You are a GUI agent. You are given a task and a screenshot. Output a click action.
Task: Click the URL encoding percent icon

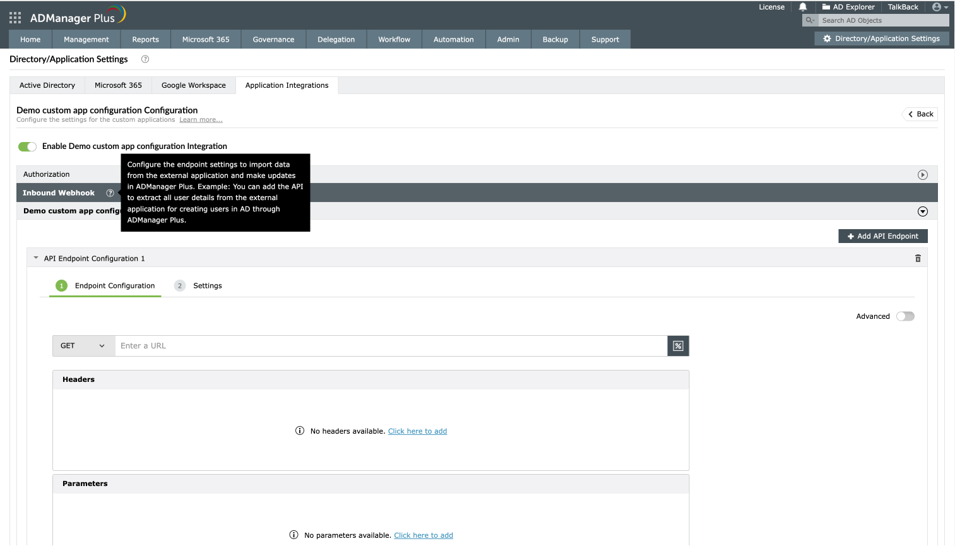[678, 345]
